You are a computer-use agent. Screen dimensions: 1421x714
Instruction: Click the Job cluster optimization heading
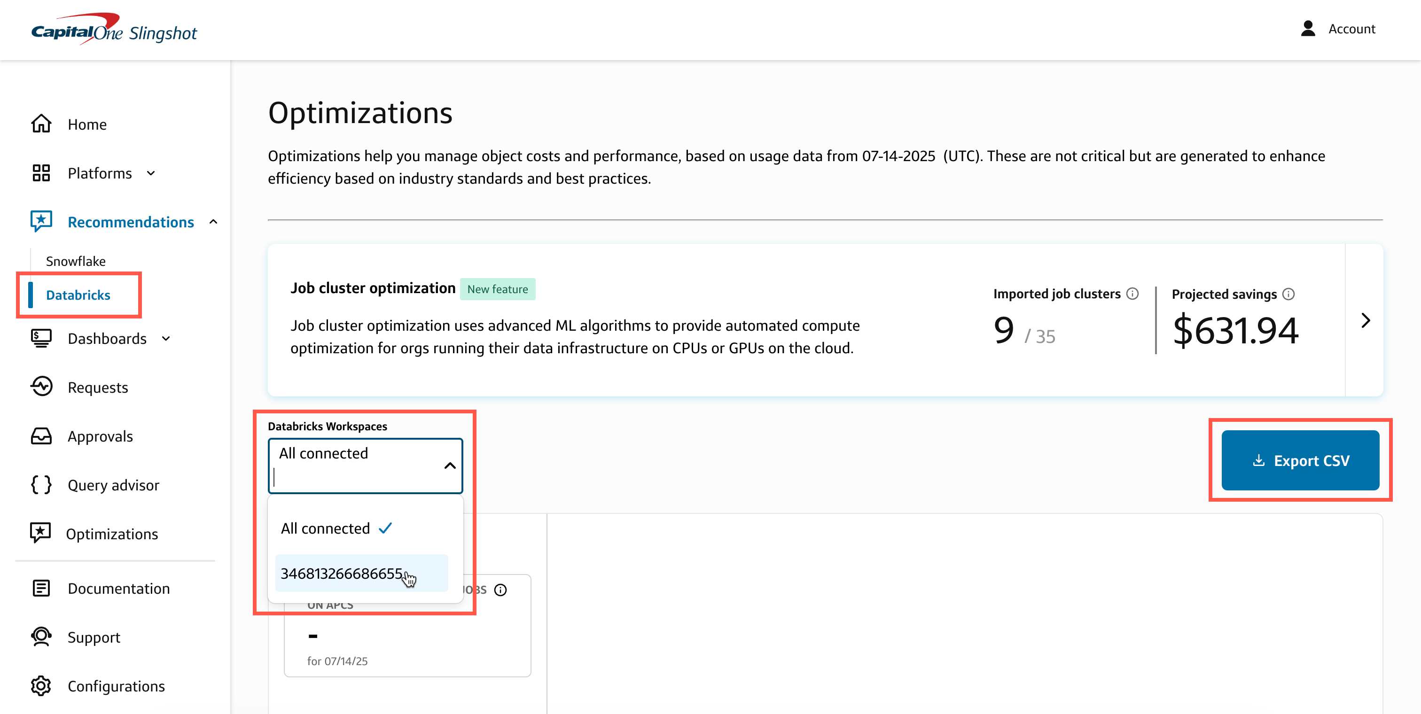(373, 288)
